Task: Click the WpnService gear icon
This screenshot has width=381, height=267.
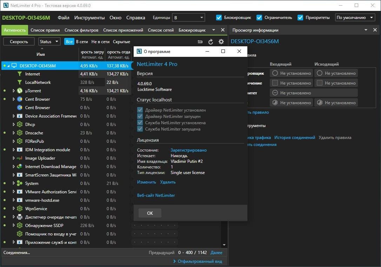Action: point(20,209)
